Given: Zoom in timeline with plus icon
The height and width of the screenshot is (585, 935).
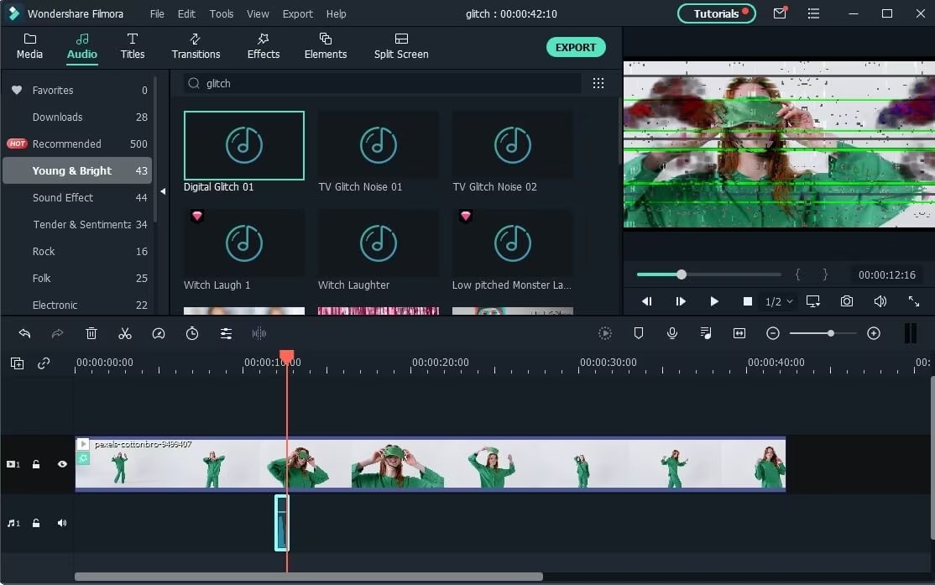Looking at the screenshot, I should click(874, 333).
